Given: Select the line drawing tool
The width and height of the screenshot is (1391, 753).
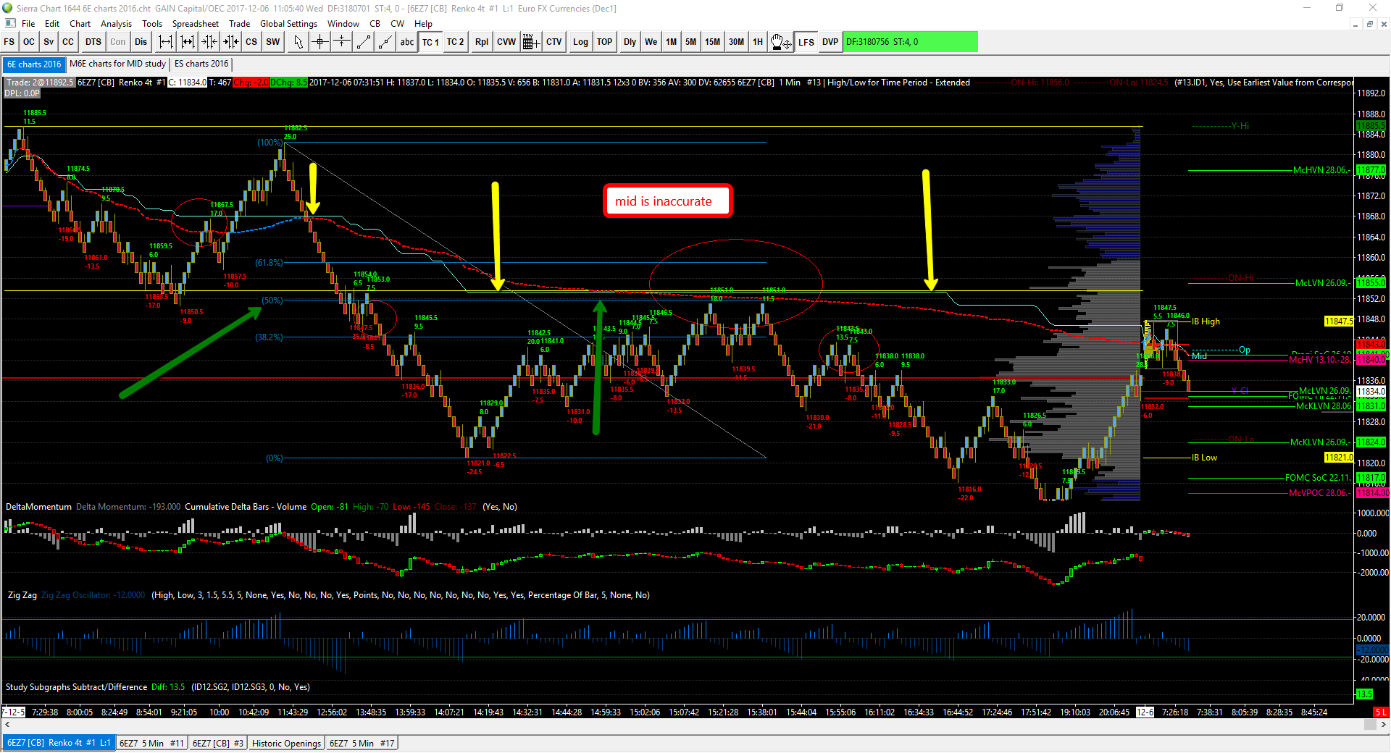Looking at the screenshot, I should [364, 42].
